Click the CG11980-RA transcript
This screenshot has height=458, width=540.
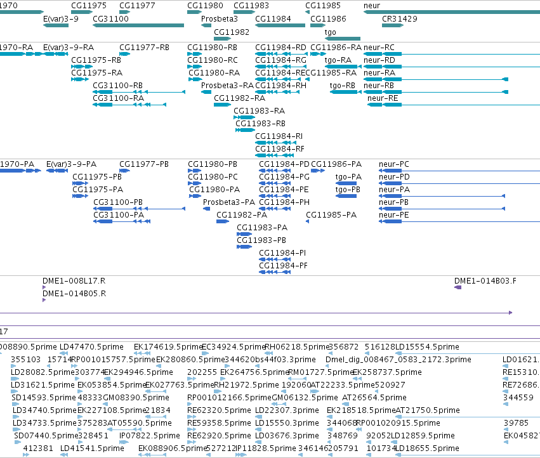[x=195, y=79]
